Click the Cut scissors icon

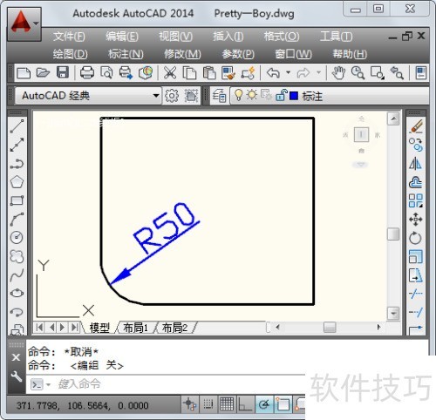170,72
